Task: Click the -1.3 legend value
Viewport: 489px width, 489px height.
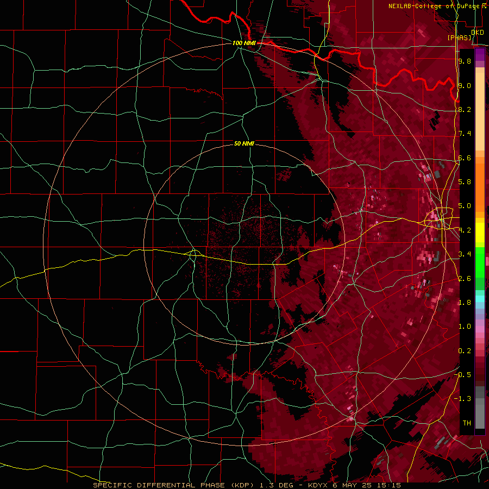Action: 462,399
